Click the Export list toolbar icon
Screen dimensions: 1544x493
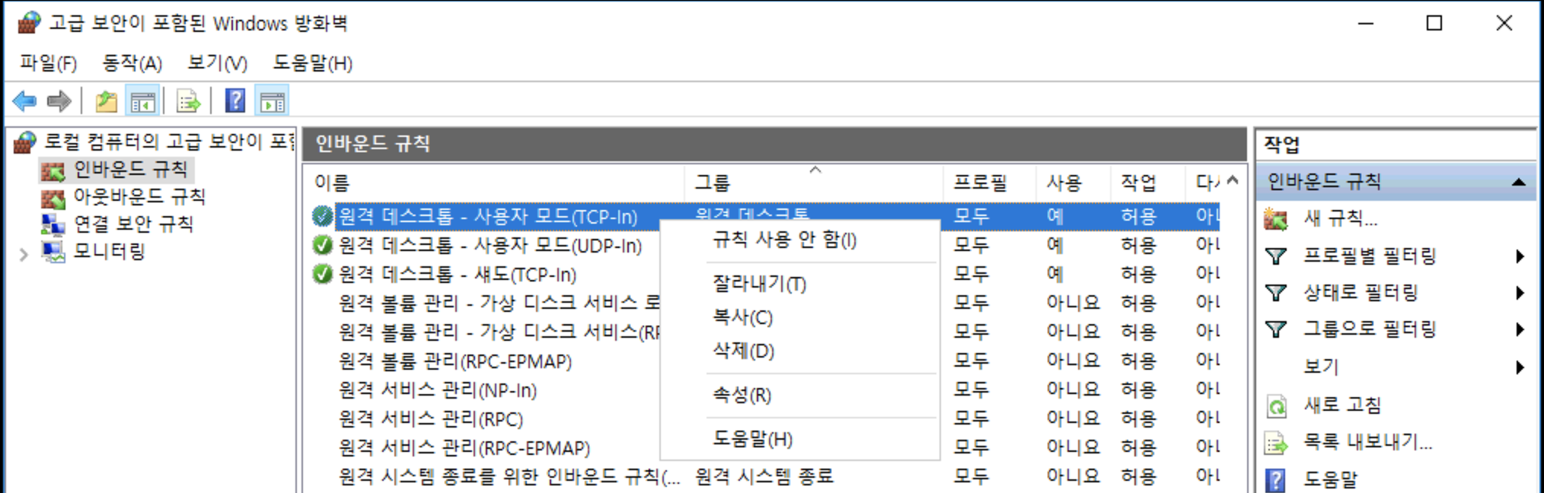188,101
